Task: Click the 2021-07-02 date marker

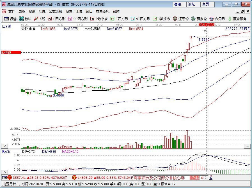Action: click(x=206, y=25)
